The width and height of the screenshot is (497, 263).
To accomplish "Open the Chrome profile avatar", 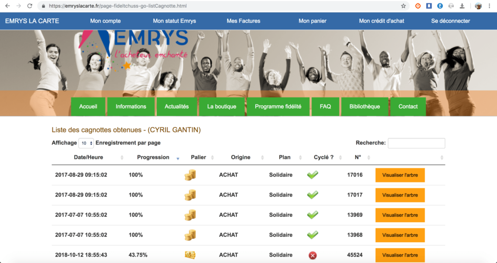I will pyautogui.click(x=478, y=6).
